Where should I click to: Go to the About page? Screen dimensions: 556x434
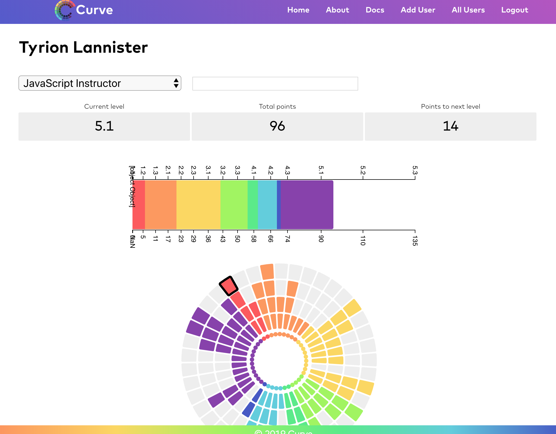(337, 10)
